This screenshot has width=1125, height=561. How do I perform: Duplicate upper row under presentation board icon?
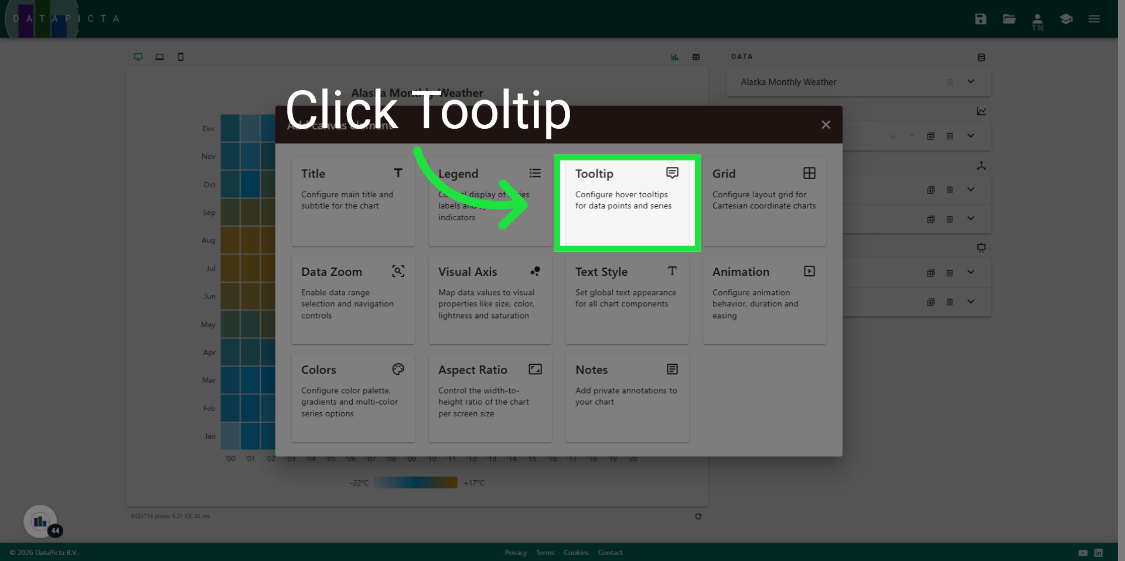point(930,273)
